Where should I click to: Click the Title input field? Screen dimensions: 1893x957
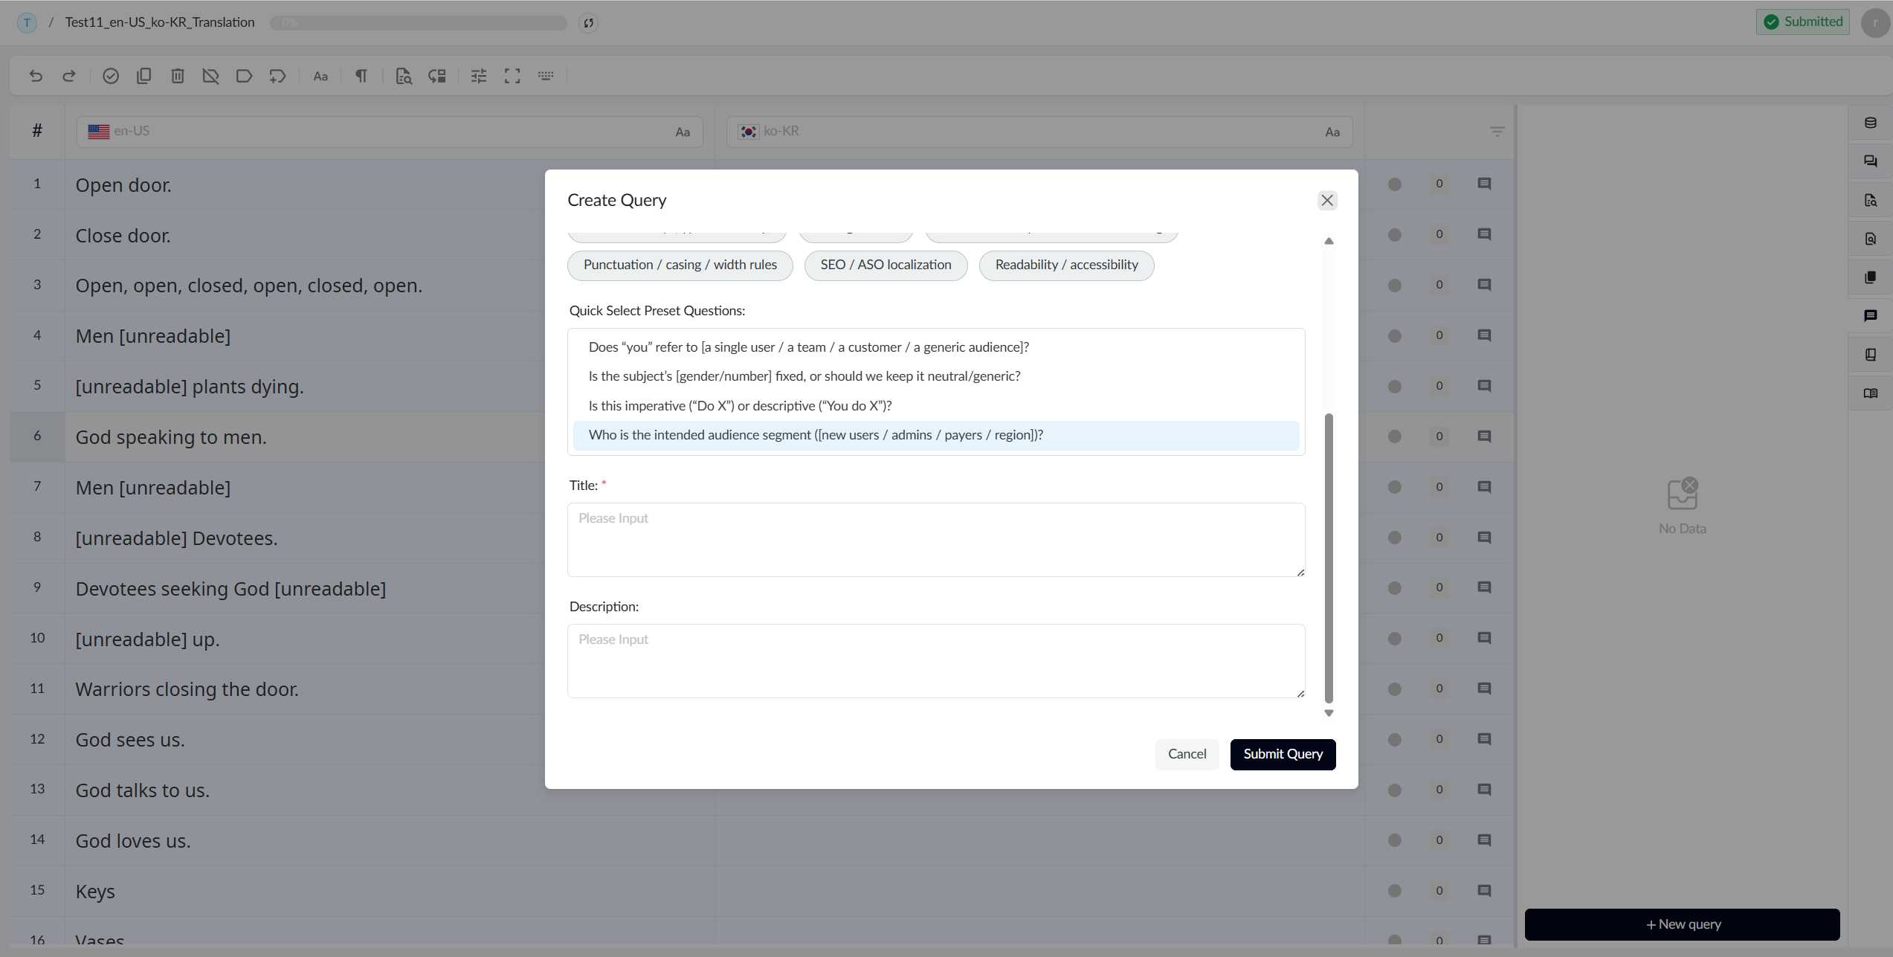point(935,540)
